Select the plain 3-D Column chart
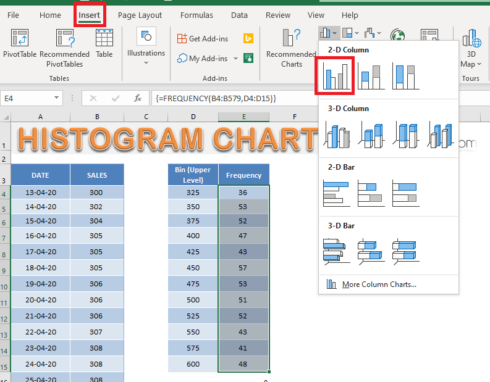Screen dimensions: 490x382 (440, 135)
